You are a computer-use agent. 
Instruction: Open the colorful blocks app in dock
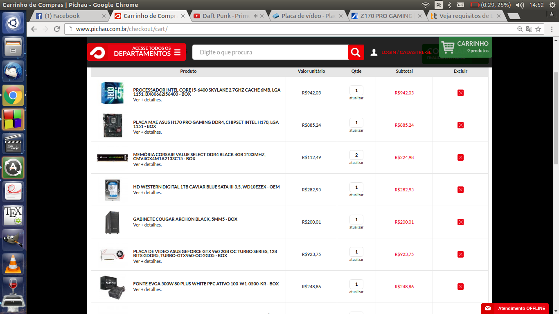tap(13, 119)
